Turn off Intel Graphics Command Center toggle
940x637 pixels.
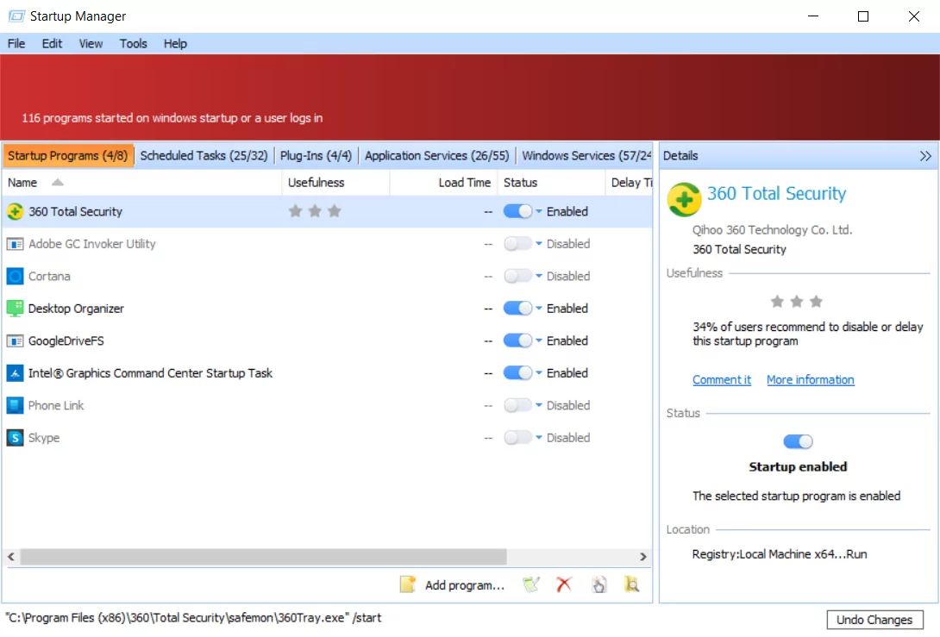pyautogui.click(x=517, y=373)
